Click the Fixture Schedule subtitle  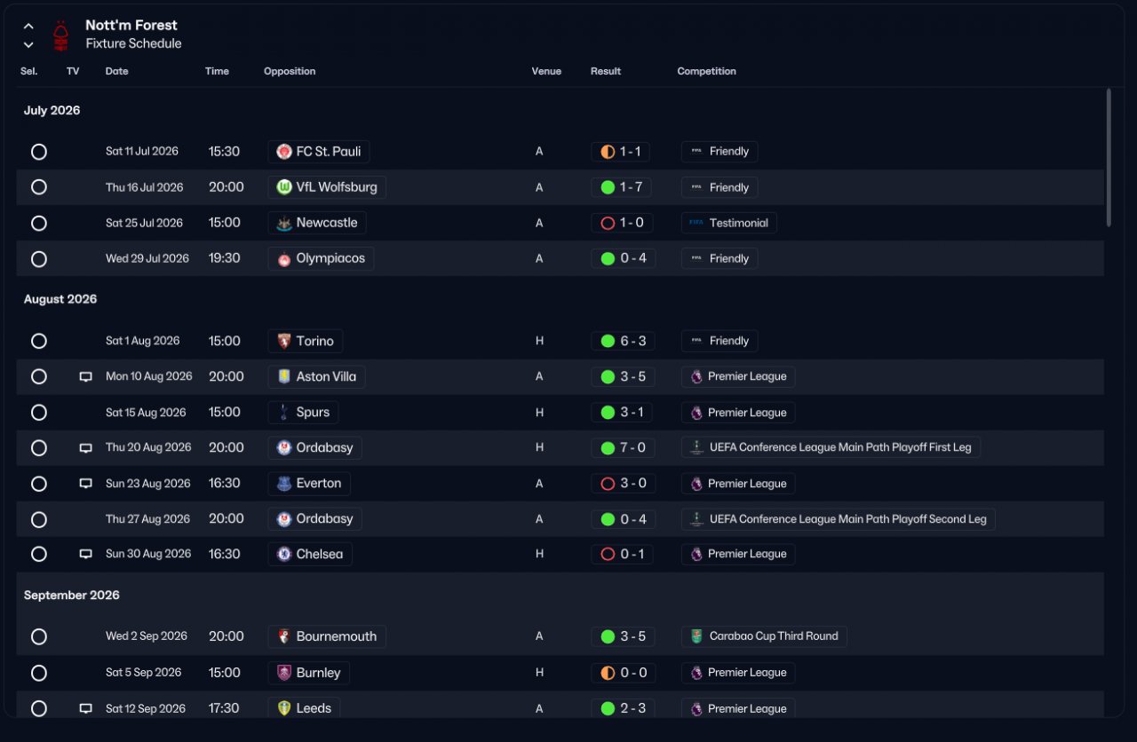point(133,43)
